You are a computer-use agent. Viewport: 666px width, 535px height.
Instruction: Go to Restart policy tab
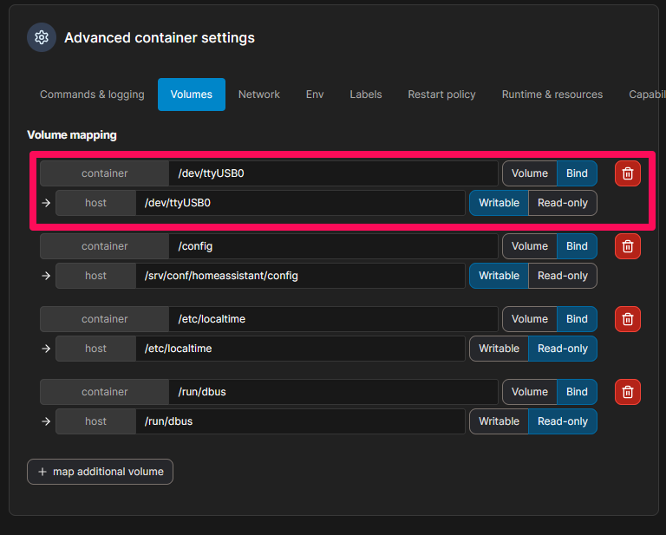pos(441,95)
